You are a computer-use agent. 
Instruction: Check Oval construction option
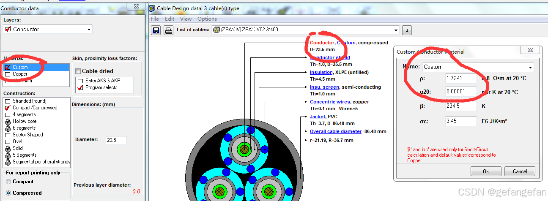pyautogui.click(x=8, y=141)
